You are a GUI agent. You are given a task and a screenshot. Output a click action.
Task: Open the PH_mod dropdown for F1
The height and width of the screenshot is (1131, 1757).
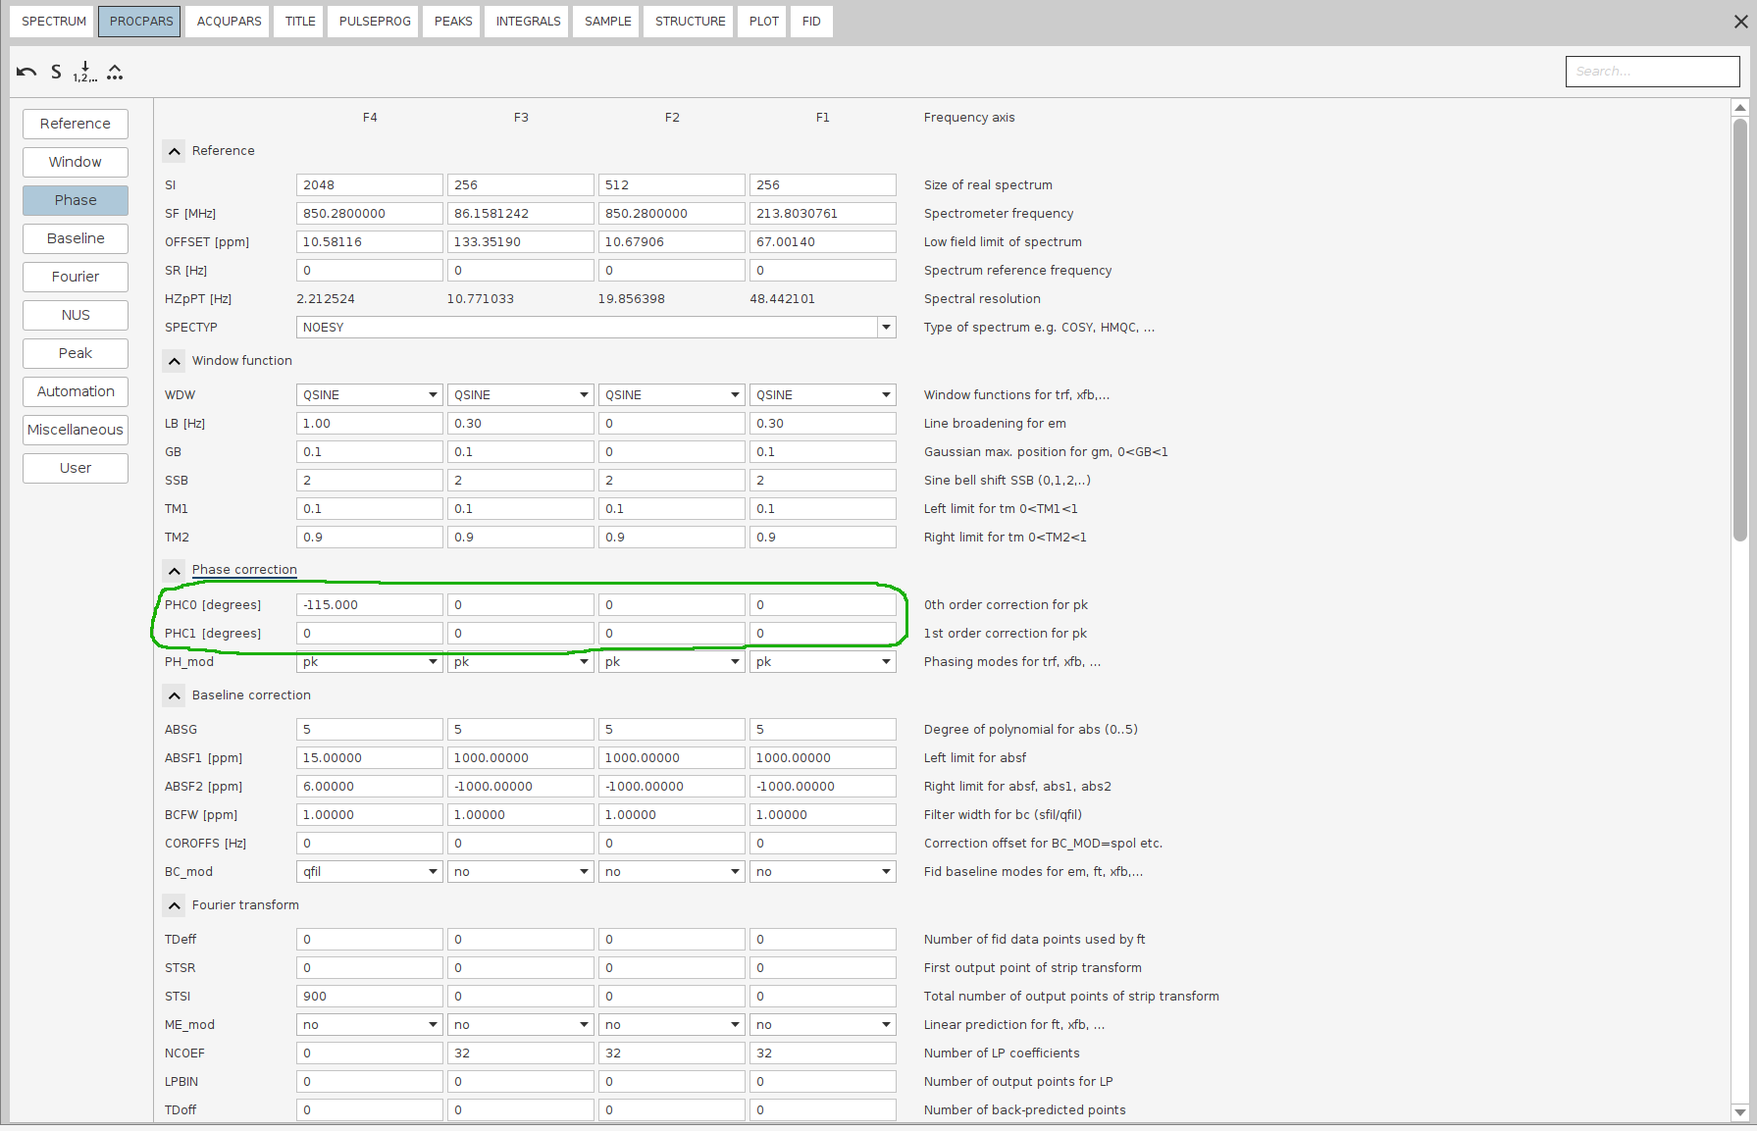coord(885,662)
